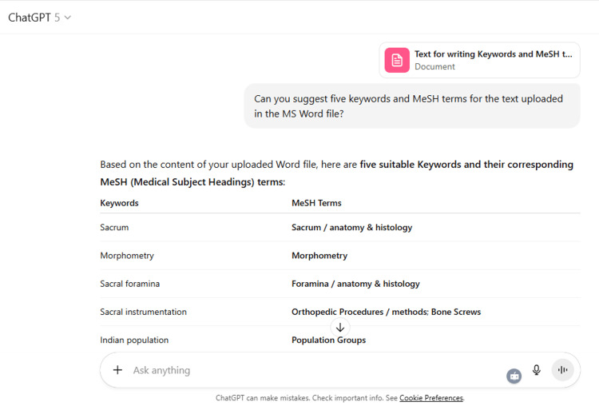The image size is (599, 406).
Task: Click the Morphometry MeSH term cell
Action: point(319,256)
